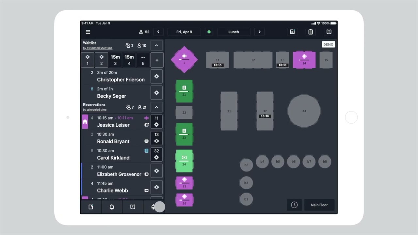This screenshot has height=235, width=418.
Task: Seat Ronald Bryant at table 13
Action: (156, 138)
